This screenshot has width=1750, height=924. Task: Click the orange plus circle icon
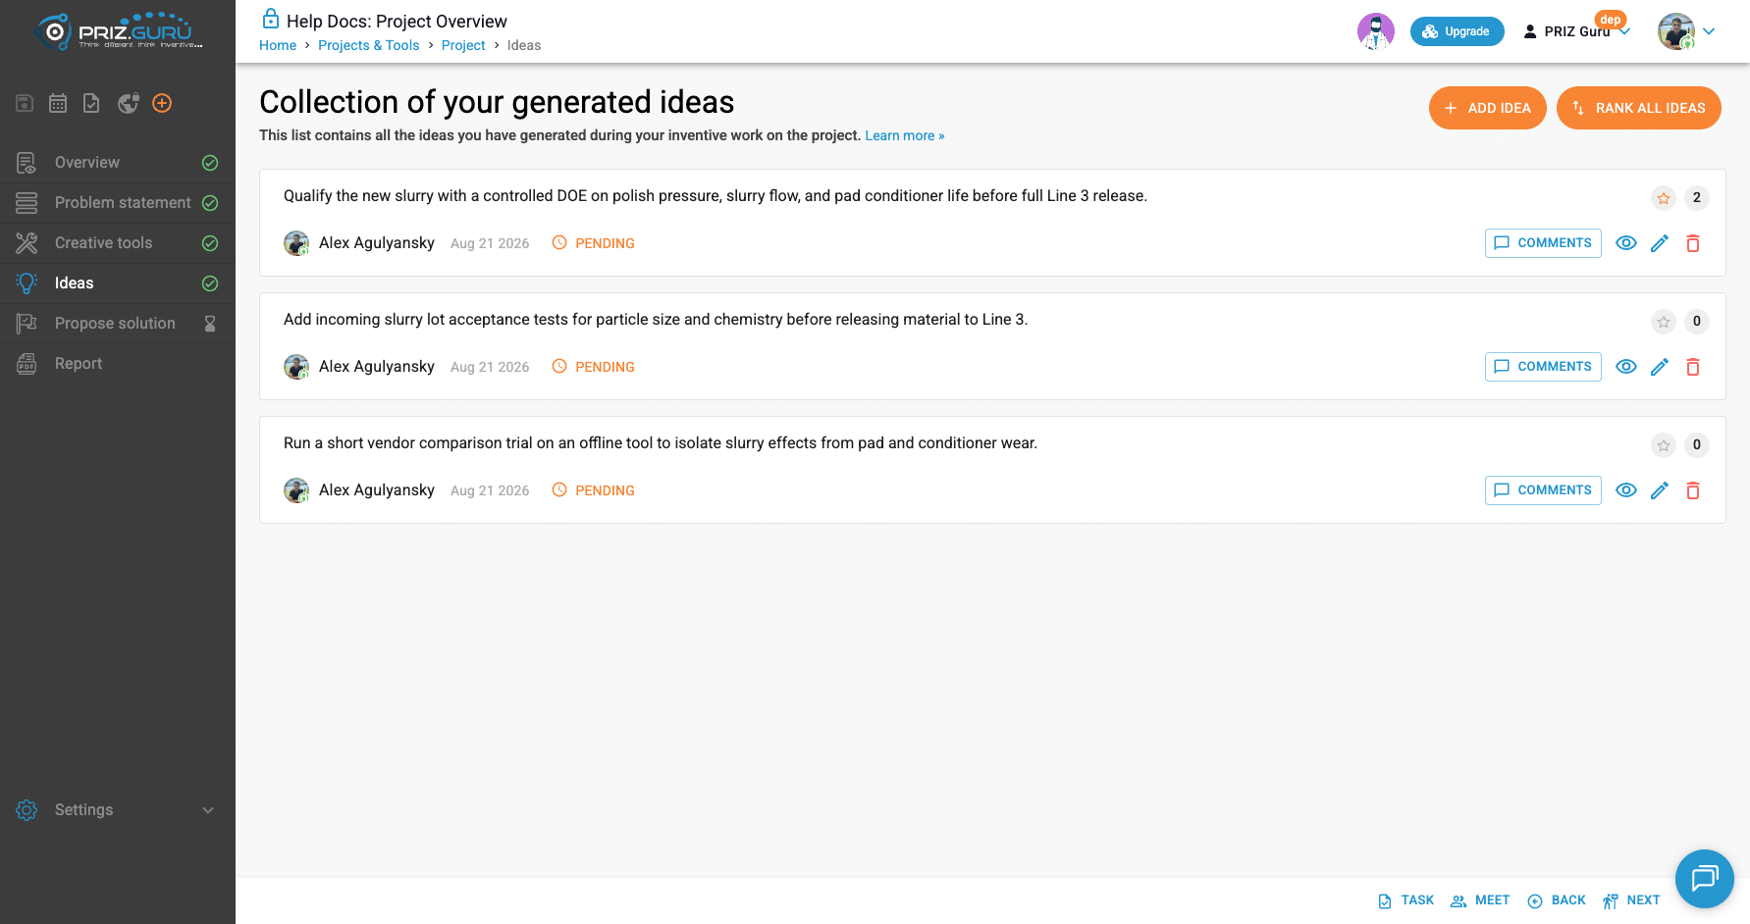[162, 103]
